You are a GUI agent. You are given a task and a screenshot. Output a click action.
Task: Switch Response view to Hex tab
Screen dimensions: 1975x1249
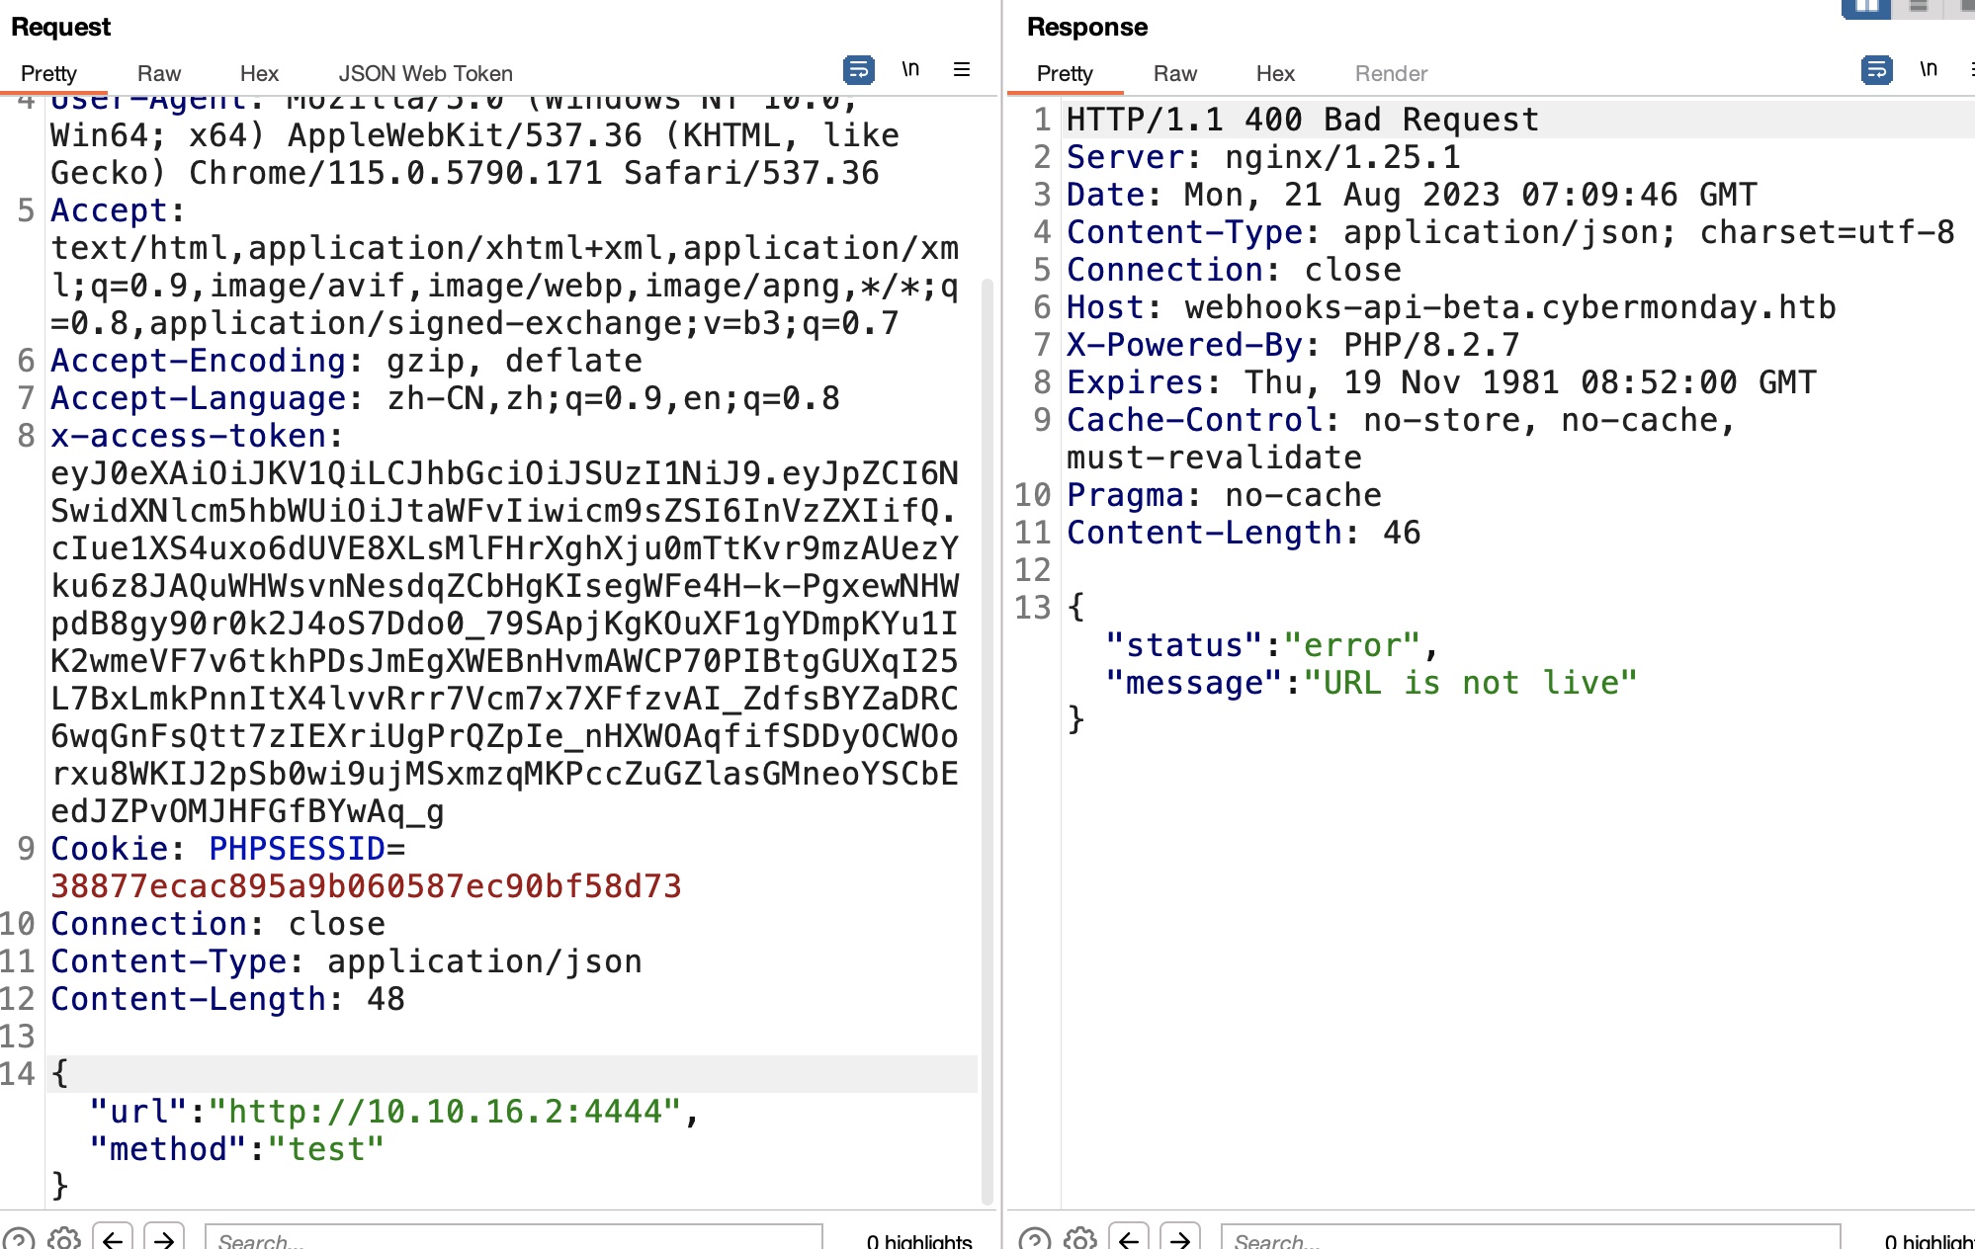coord(1275,74)
